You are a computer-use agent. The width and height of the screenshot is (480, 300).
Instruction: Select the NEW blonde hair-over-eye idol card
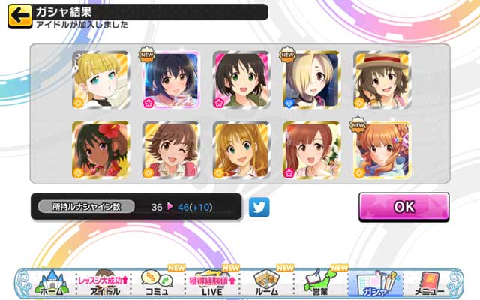(312, 79)
